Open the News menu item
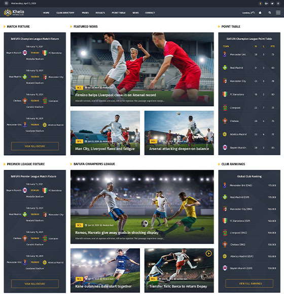Viewport: 284px width, 294px height. (x=135, y=13)
